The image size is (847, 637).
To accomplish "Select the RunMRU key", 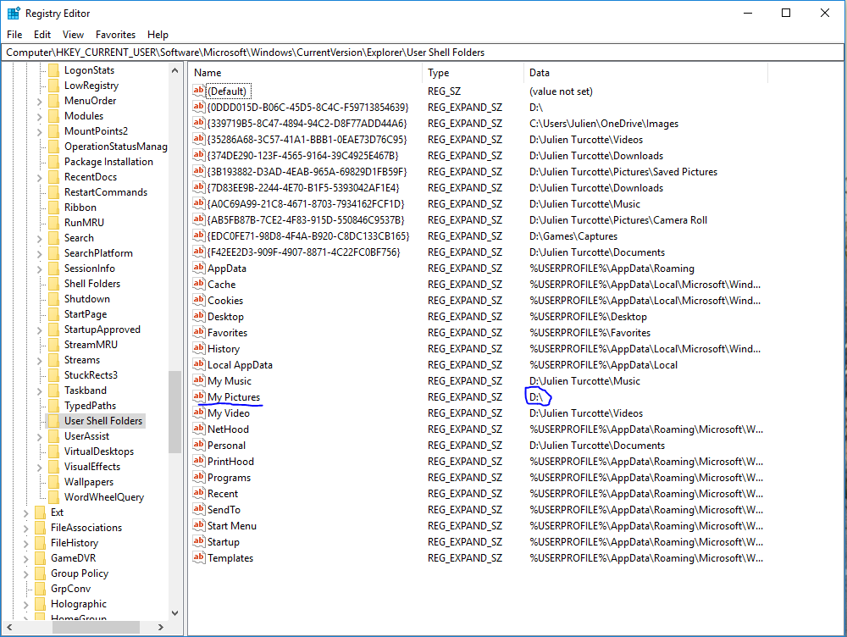I will [84, 222].
